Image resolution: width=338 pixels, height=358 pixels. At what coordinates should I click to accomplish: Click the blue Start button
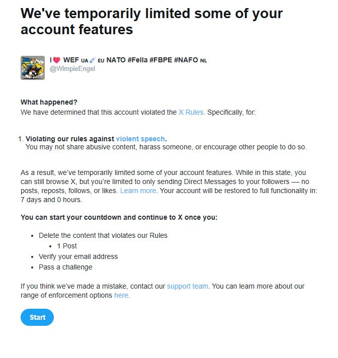coord(37,317)
